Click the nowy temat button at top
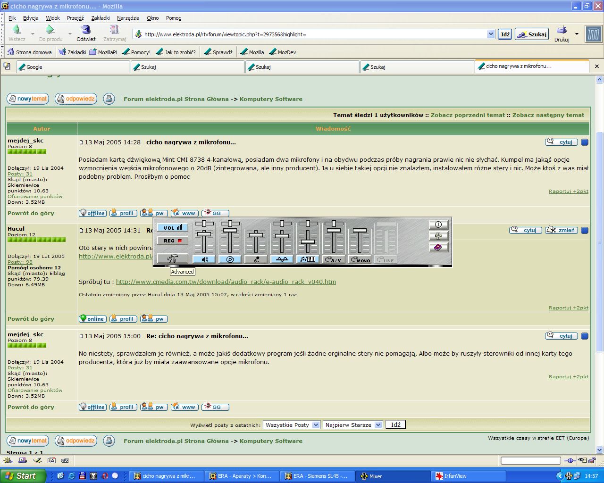The image size is (604, 483). 28,99
